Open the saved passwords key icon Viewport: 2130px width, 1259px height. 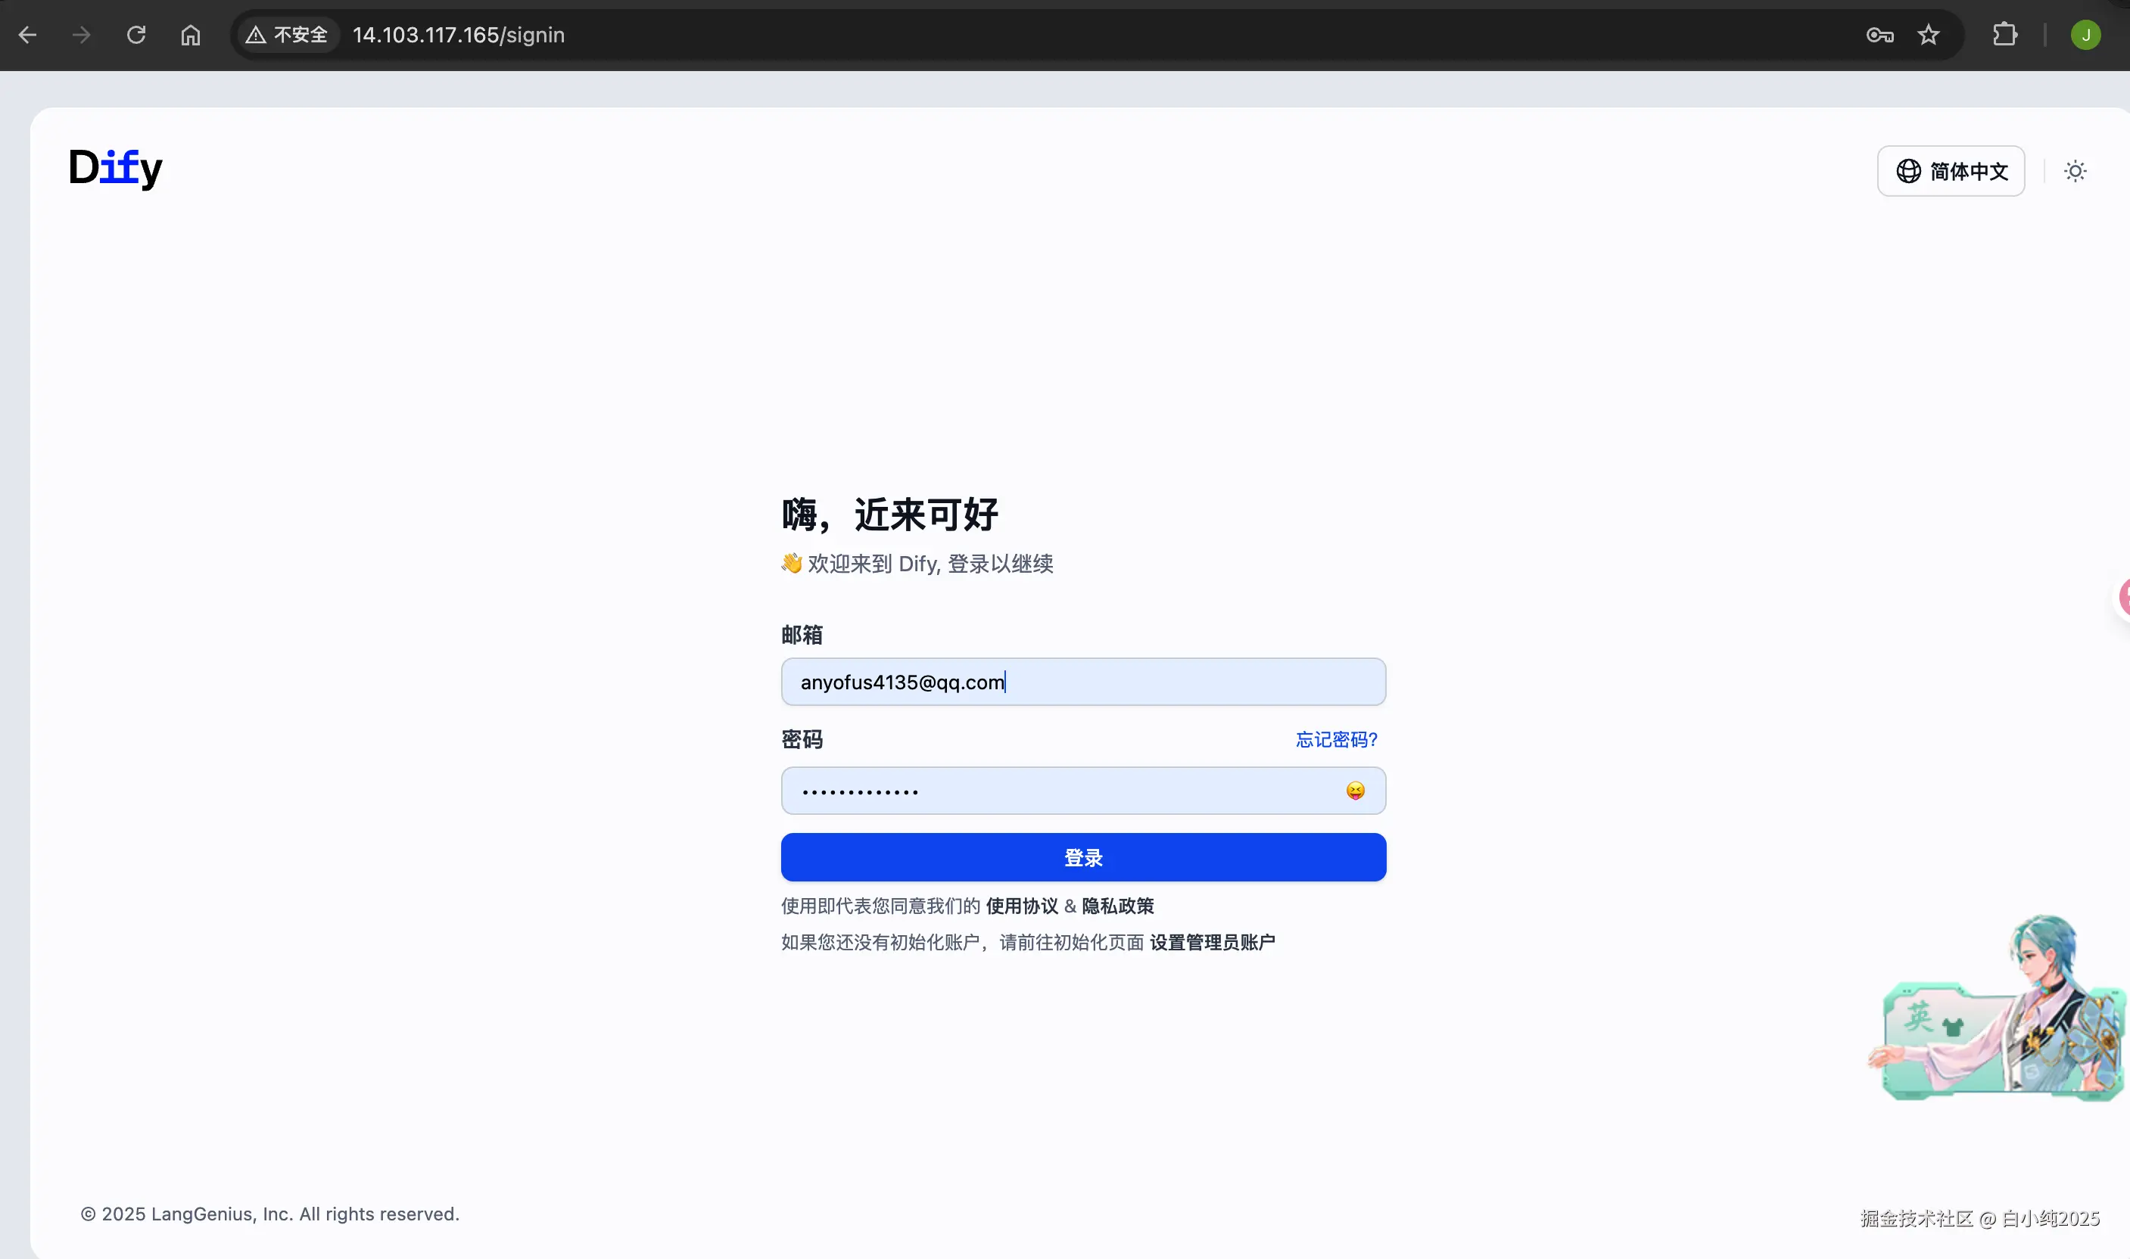pyautogui.click(x=1879, y=35)
